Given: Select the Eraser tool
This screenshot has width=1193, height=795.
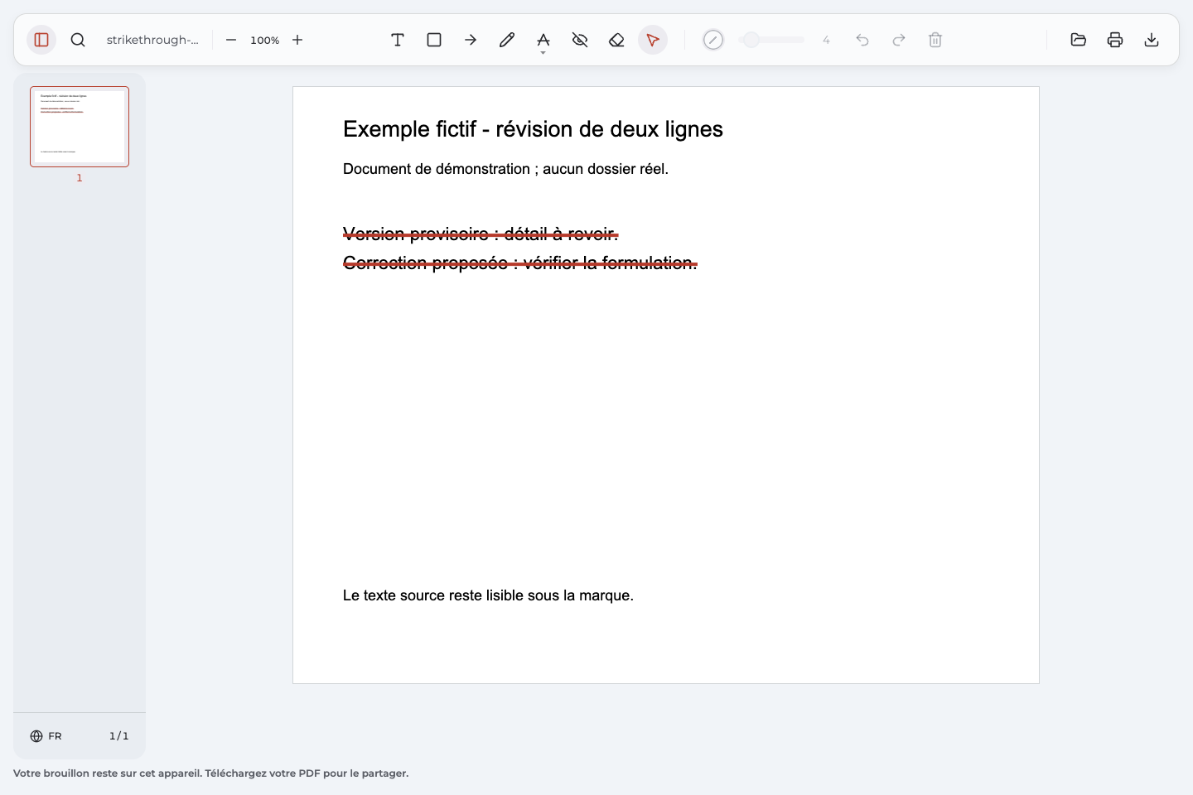Looking at the screenshot, I should [616, 40].
